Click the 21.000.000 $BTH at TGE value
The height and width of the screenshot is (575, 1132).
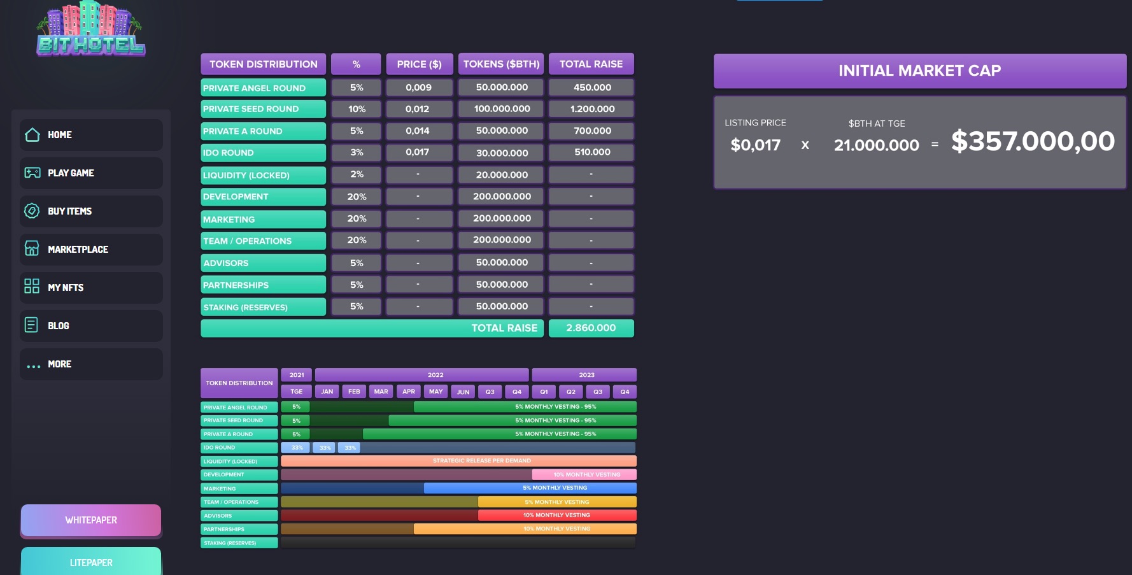877,145
